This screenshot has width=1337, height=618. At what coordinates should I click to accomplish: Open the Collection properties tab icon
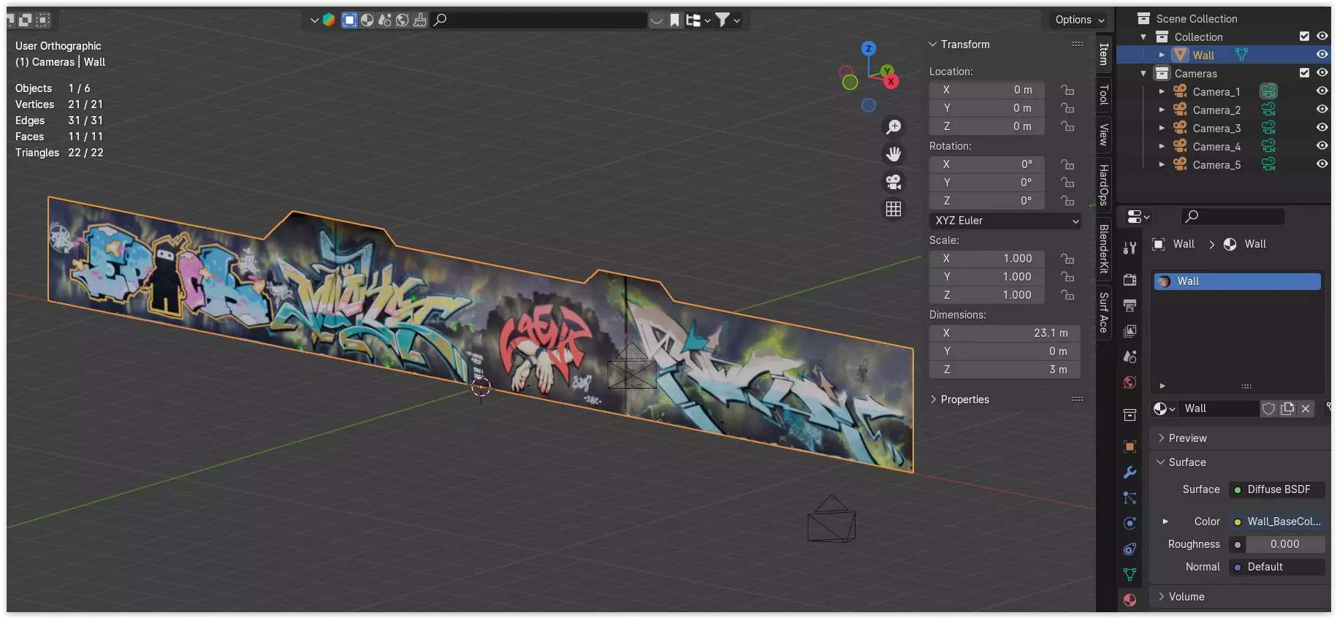click(x=1130, y=415)
